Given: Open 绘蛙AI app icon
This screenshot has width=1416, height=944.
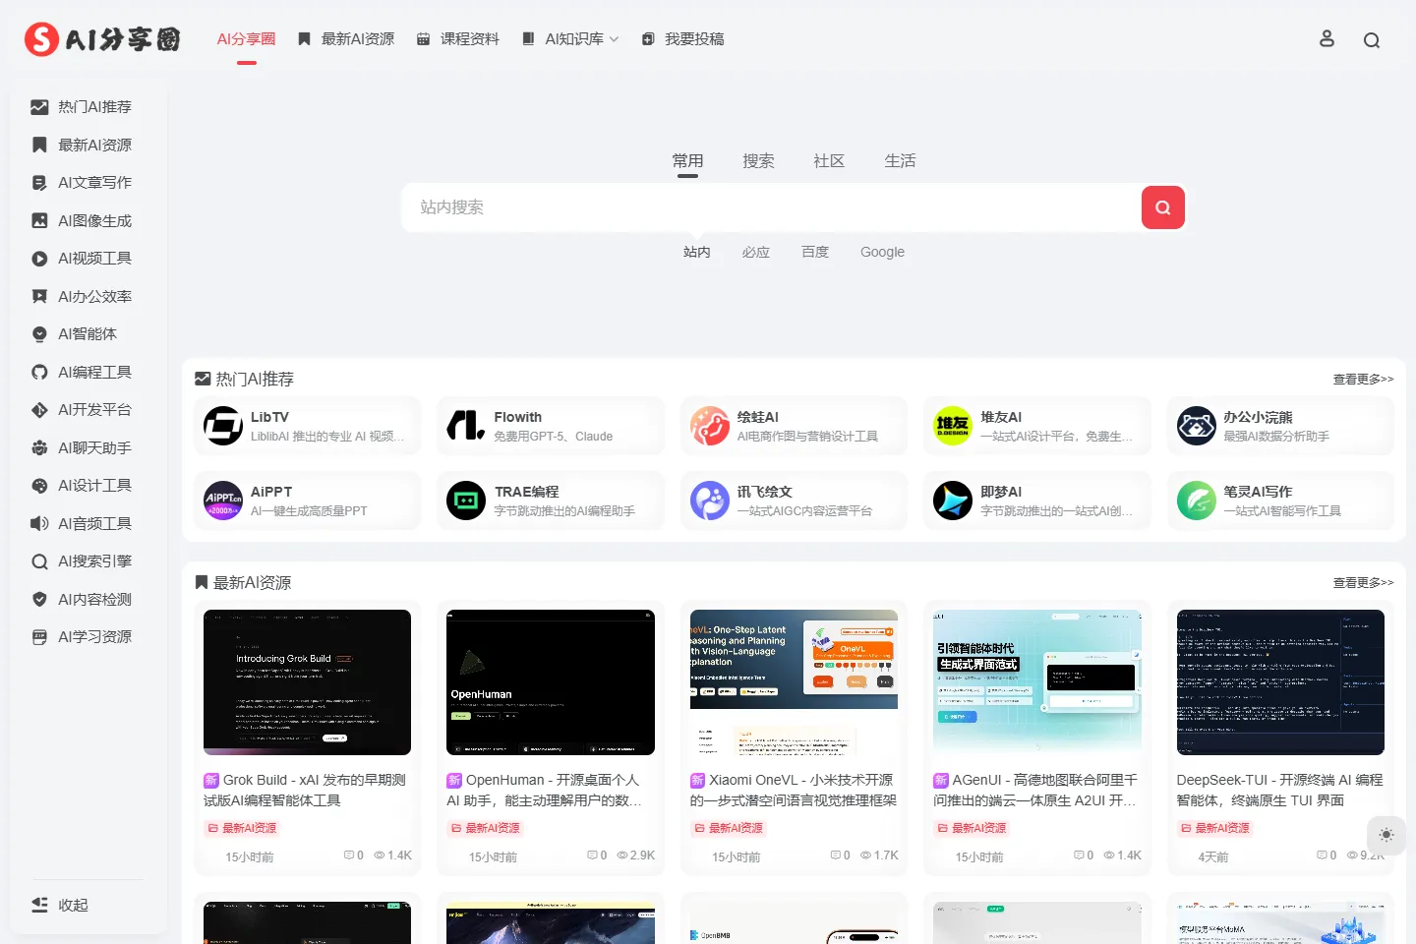Looking at the screenshot, I should [709, 426].
